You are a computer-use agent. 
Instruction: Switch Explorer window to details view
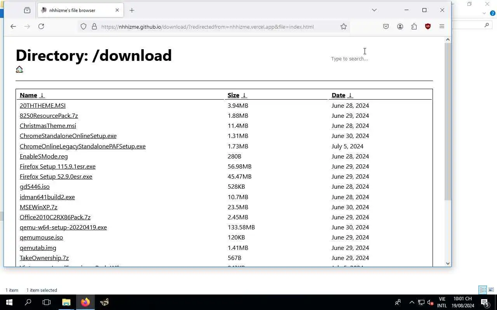coord(483,290)
